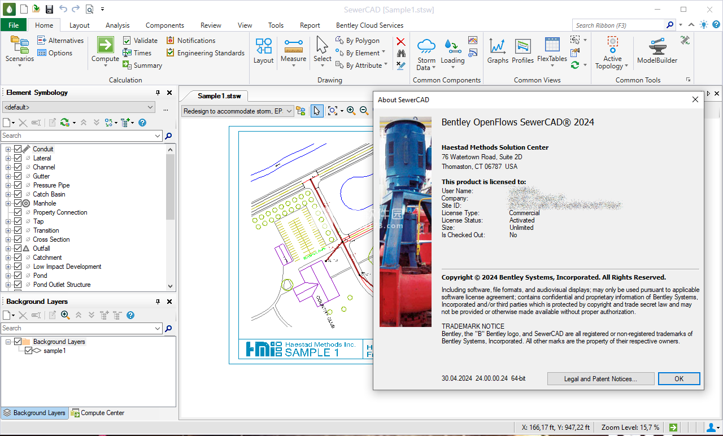723x436 pixels.
Task: Select the Measure tool in ribbon
Action: [x=293, y=46]
